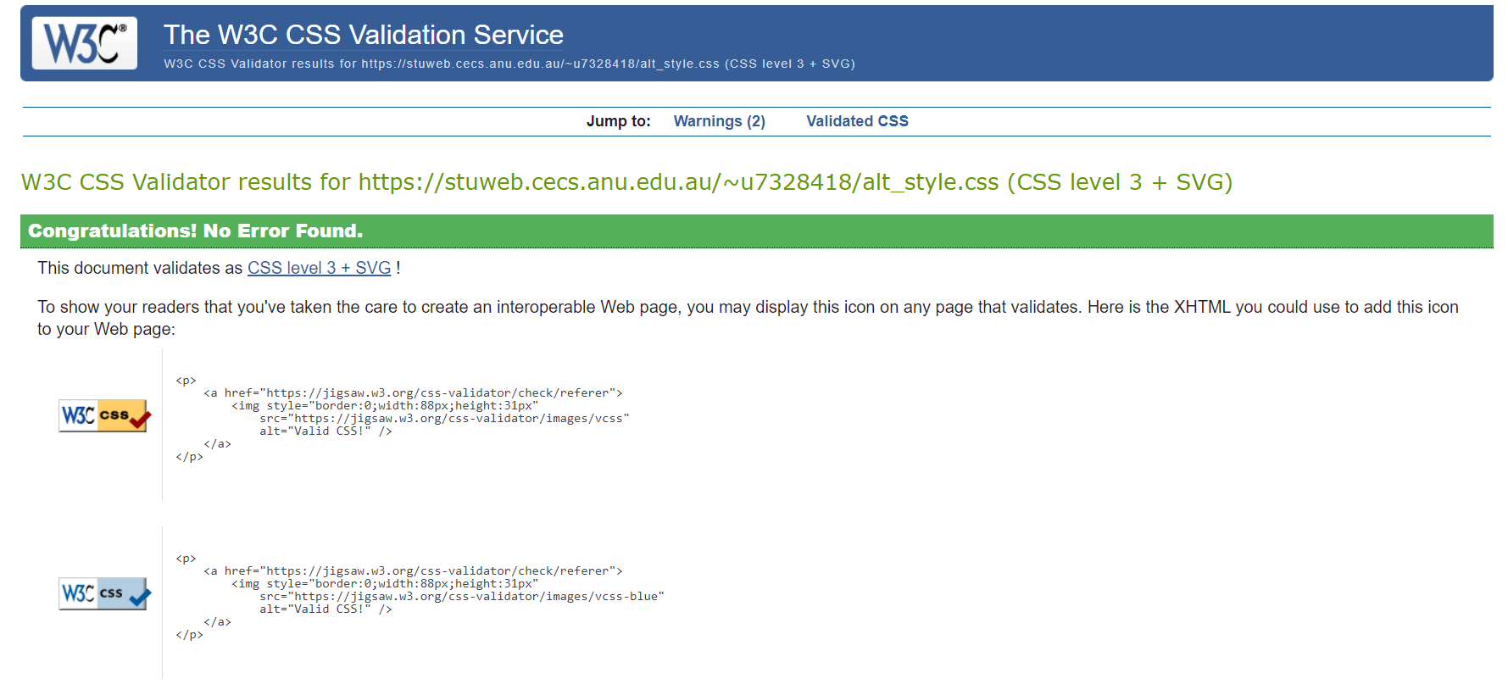Click the blue Valid CSS badge
This screenshot has width=1508, height=690.
105,593
